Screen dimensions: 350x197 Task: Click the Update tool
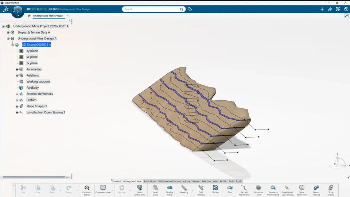click(x=122, y=189)
